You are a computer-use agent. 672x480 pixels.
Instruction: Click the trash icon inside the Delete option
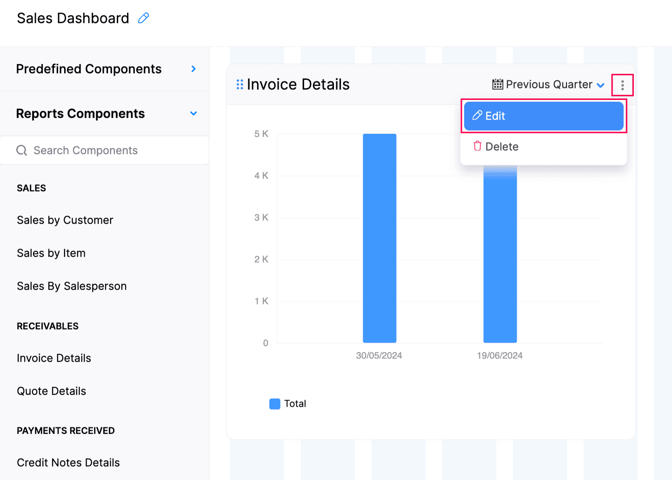coord(477,146)
